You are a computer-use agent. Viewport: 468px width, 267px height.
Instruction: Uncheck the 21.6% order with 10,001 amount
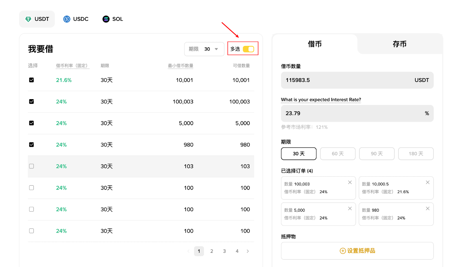tap(32, 80)
